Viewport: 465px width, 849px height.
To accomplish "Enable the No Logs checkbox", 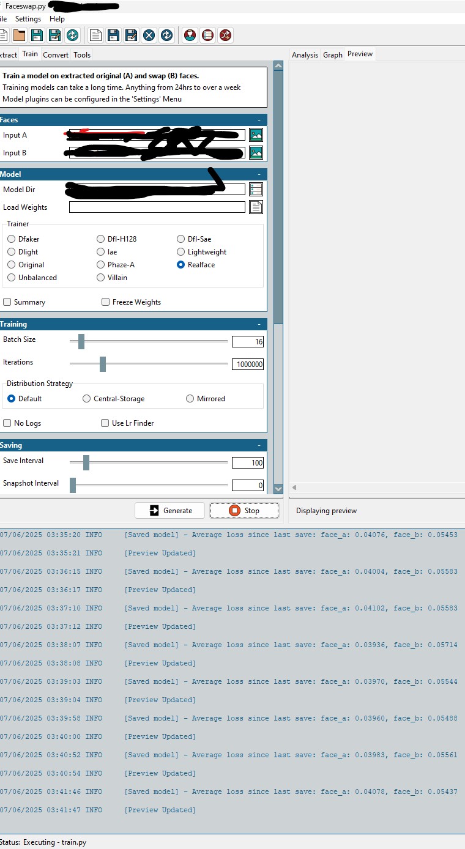I will (x=22, y=423).
